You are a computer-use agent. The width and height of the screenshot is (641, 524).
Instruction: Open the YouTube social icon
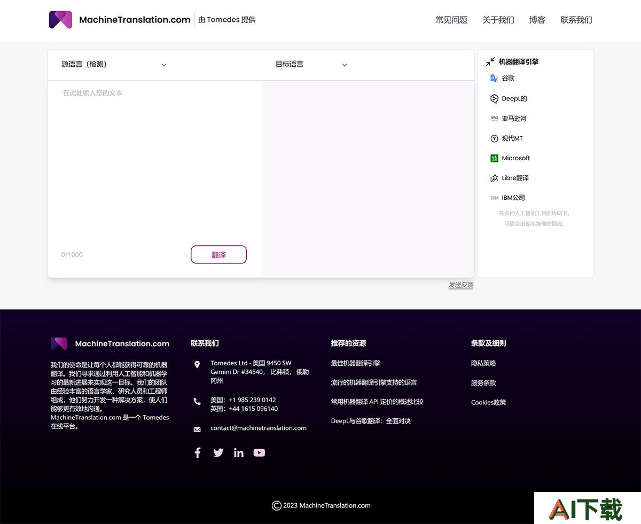point(259,453)
